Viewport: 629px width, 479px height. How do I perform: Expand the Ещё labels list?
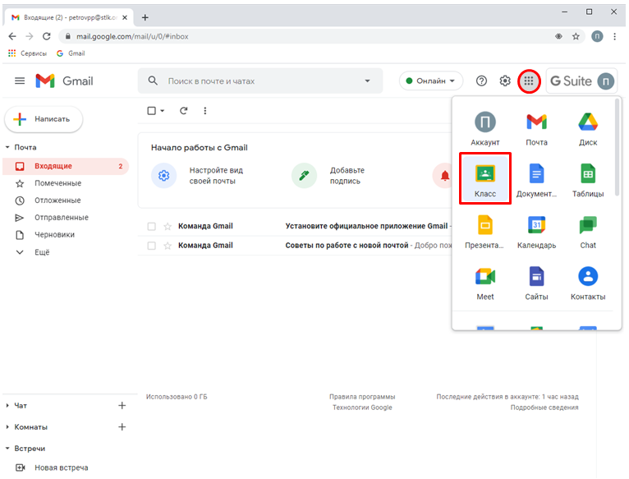[42, 252]
